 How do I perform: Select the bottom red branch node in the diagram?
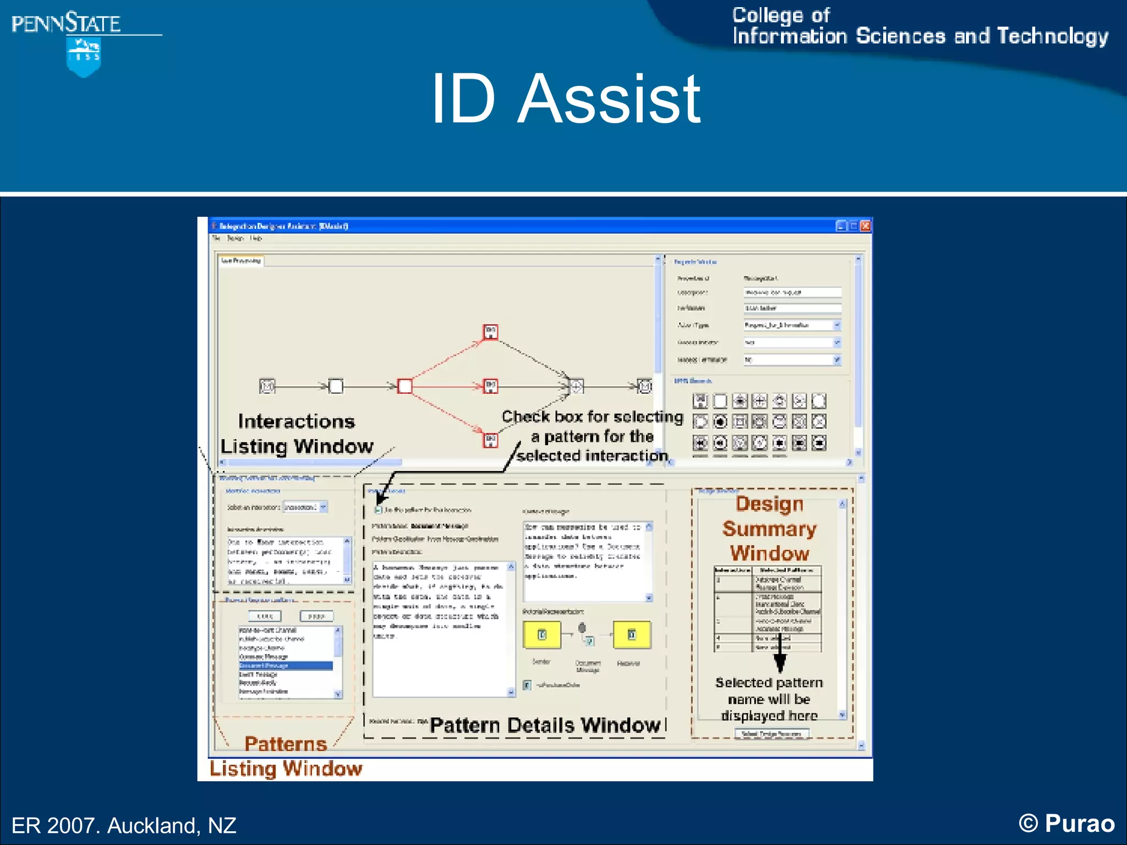[x=490, y=440]
